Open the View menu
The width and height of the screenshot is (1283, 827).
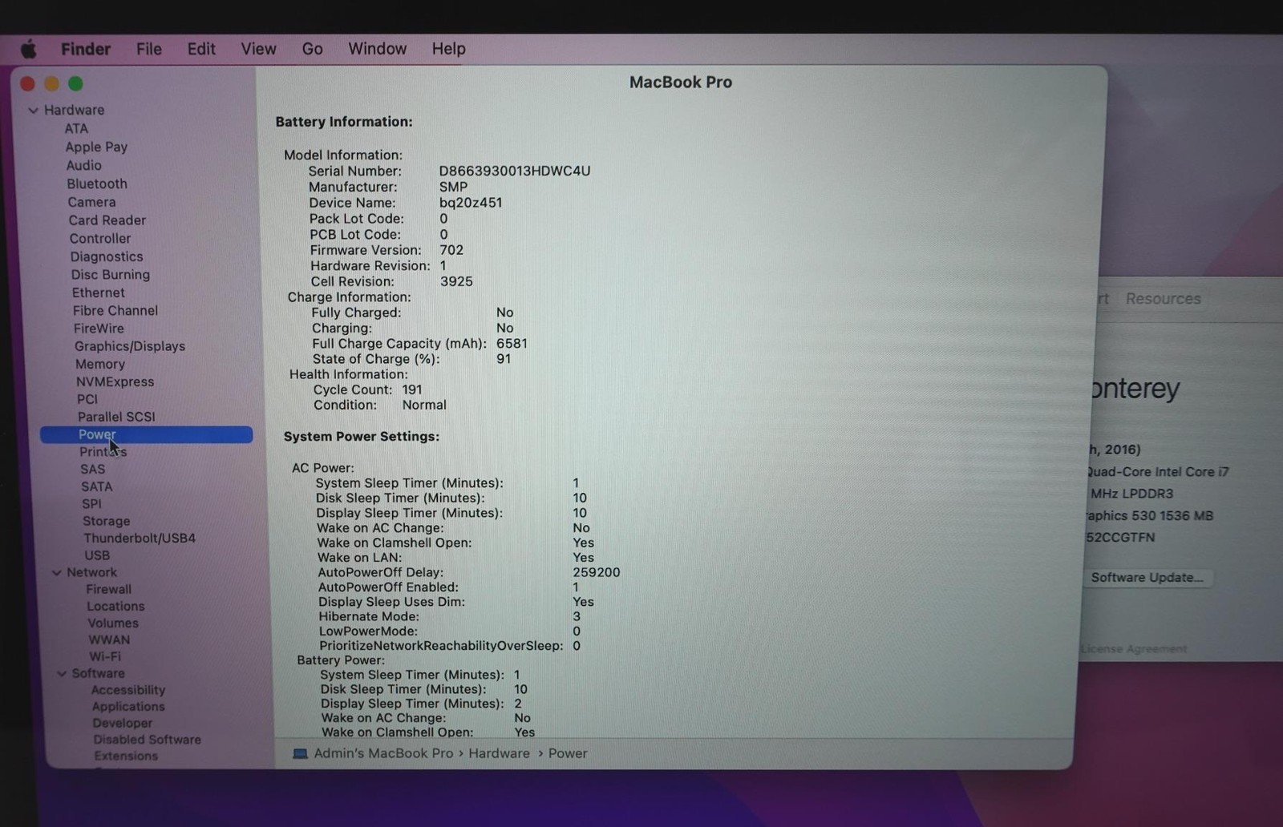pos(258,49)
